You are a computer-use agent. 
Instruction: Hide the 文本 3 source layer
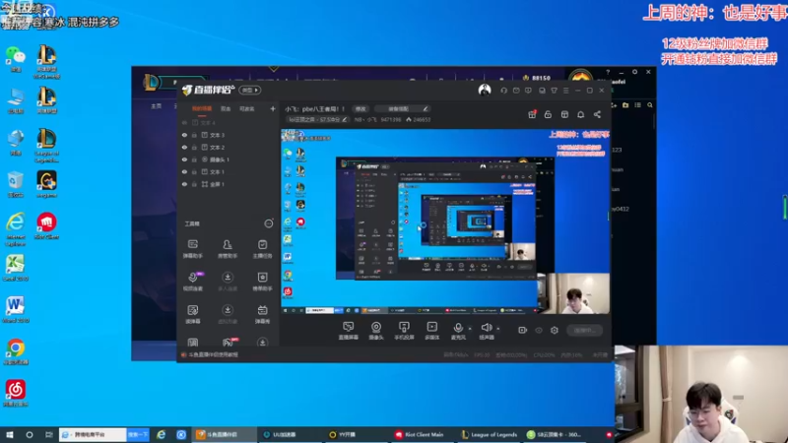[184, 135]
